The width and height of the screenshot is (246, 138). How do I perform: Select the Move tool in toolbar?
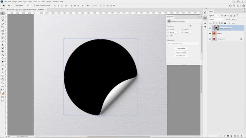point(3,13)
